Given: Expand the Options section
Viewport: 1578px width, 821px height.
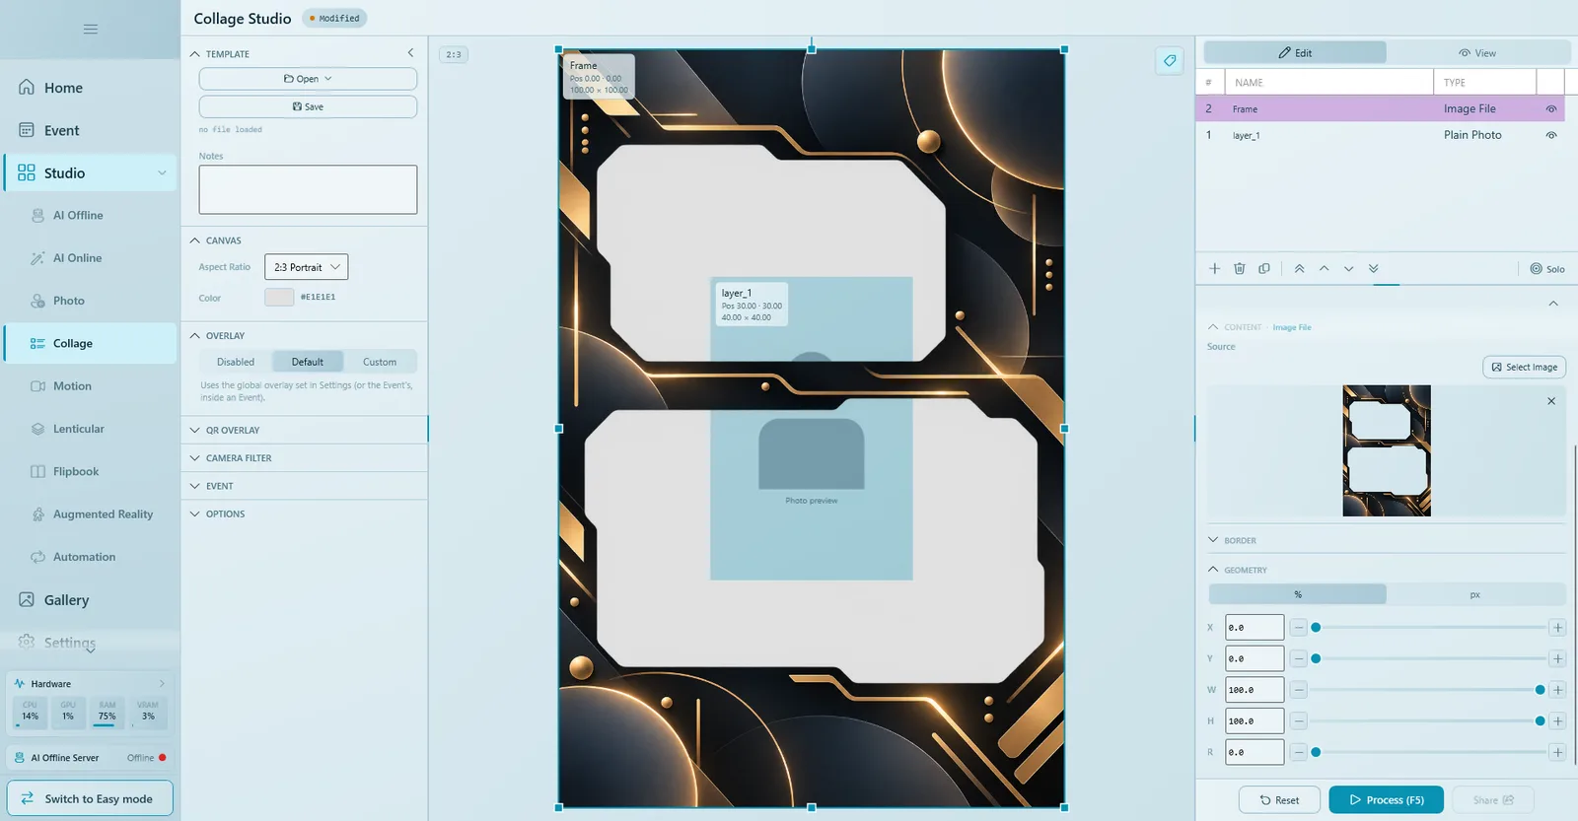Looking at the screenshot, I should point(306,513).
